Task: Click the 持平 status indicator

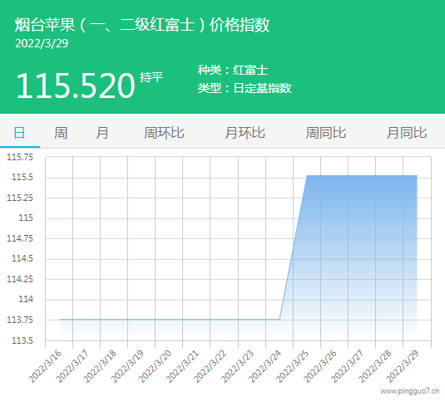Action: [151, 77]
